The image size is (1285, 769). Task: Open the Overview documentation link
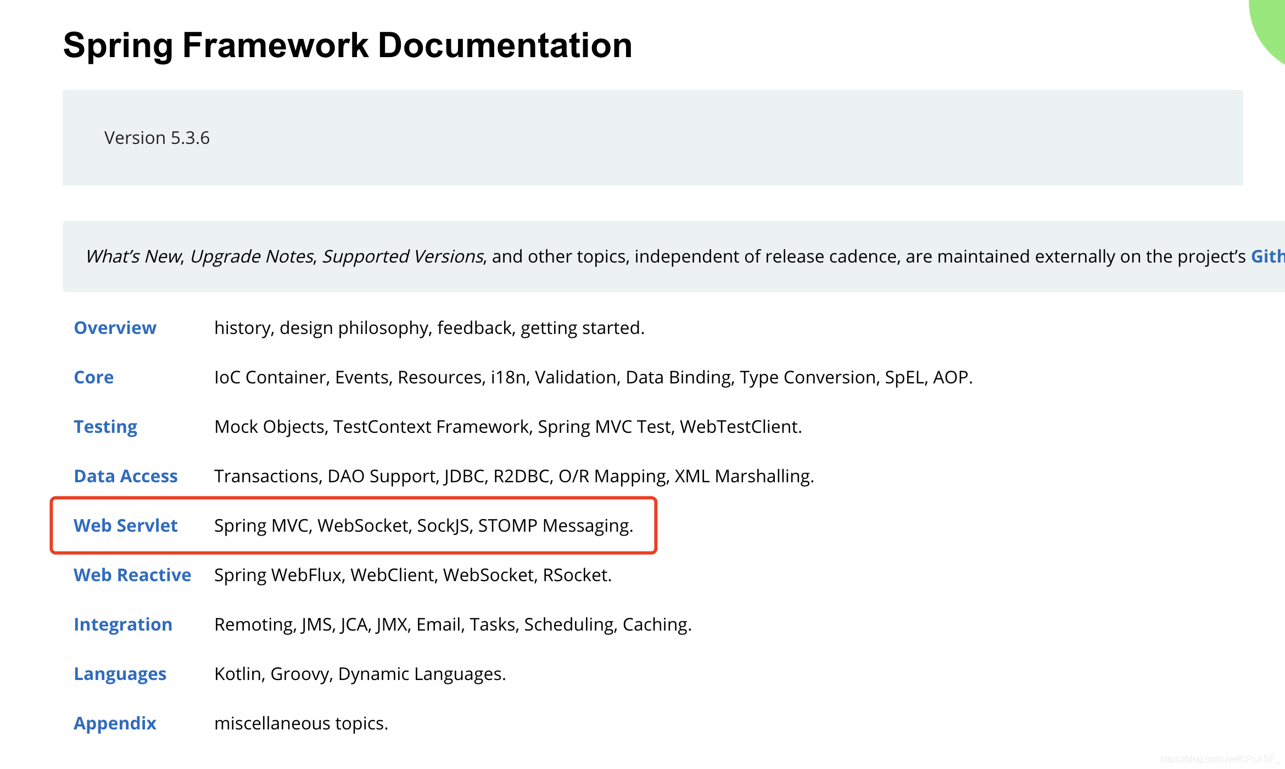coord(115,328)
